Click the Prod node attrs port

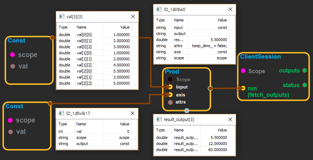tap(170, 102)
